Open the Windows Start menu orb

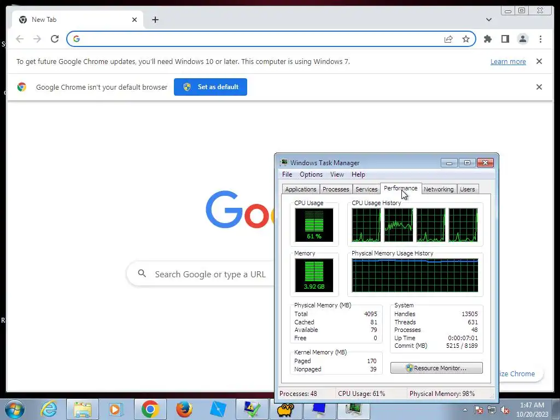(14, 409)
